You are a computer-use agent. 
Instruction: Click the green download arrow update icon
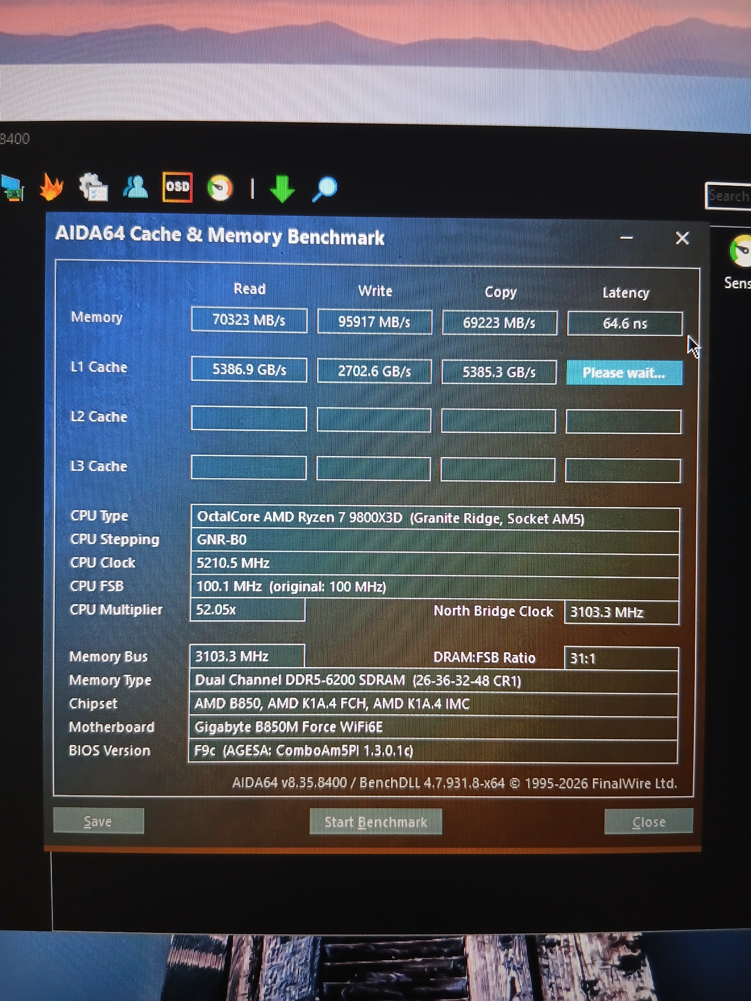(282, 189)
